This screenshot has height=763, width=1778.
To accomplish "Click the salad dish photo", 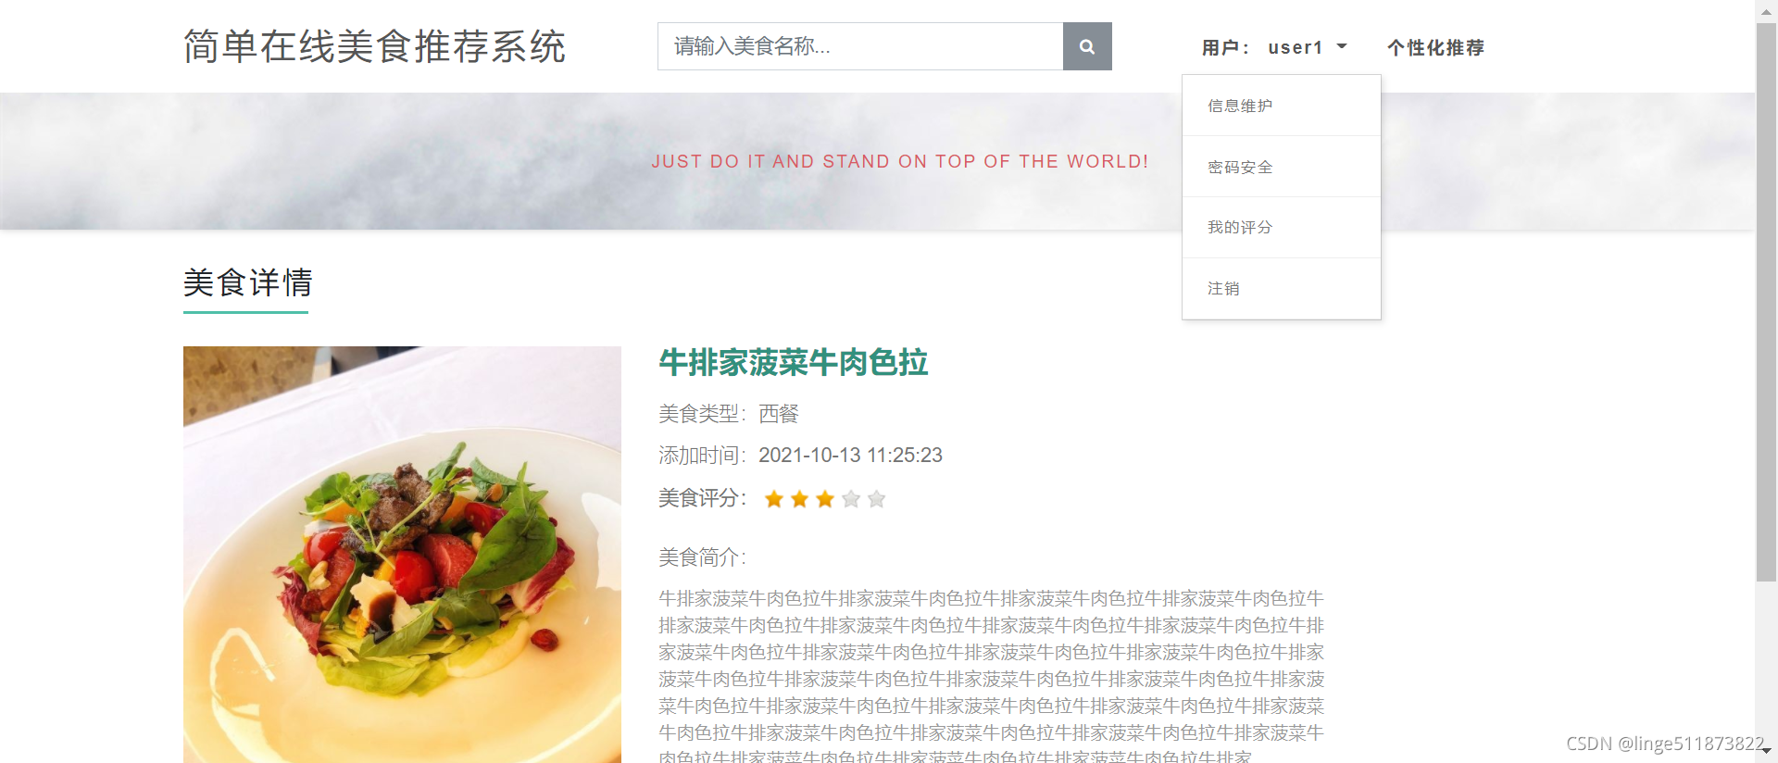I will pyautogui.click(x=402, y=555).
